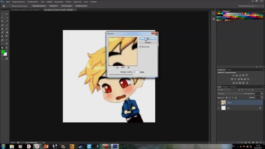This screenshot has height=149, width=265.
Task: Select the Clone Stamp tool
Action: pos(2,29)
